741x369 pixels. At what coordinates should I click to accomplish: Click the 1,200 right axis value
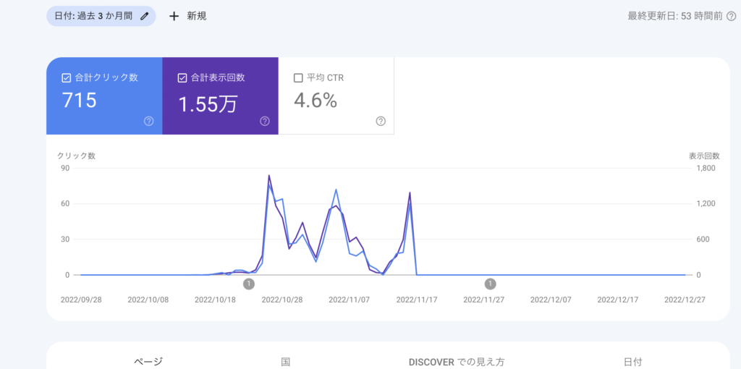tap(706, 203)
